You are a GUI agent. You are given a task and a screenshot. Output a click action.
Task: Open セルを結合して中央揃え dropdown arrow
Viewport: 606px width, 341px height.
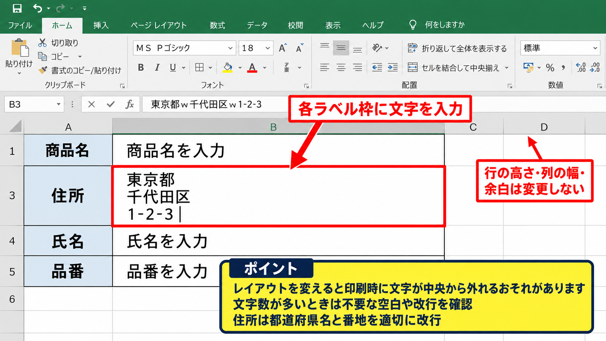pyautogui.click(x=507, y=68)
